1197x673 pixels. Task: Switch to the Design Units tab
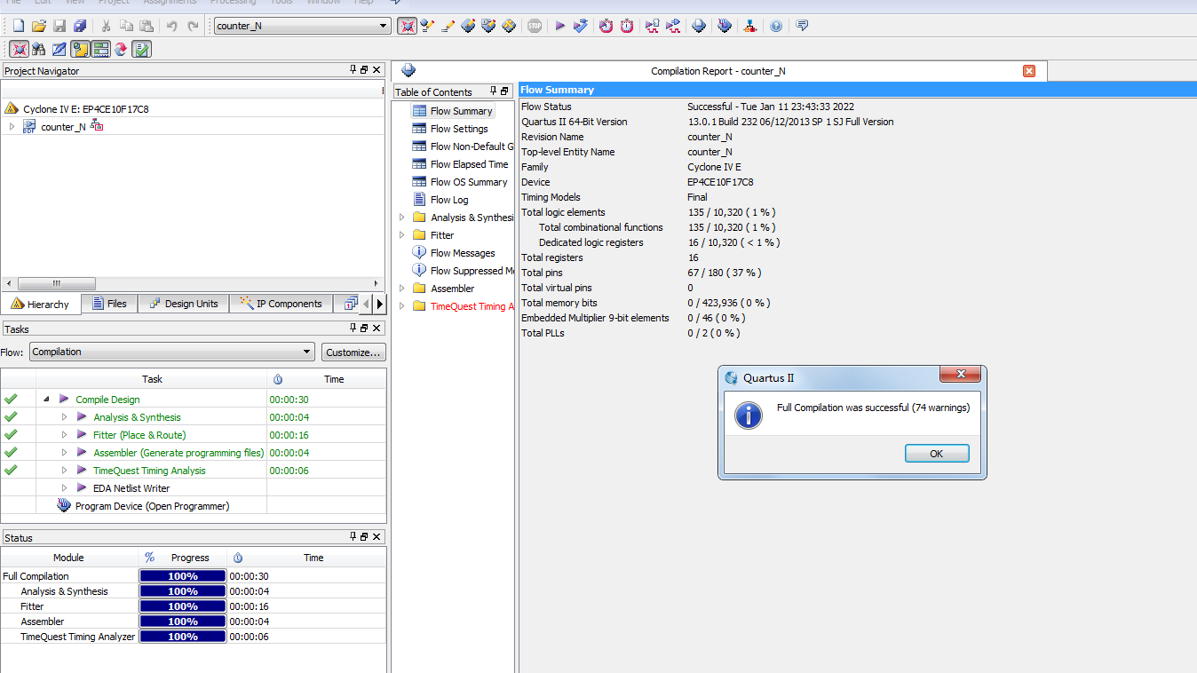coord(183,304)
